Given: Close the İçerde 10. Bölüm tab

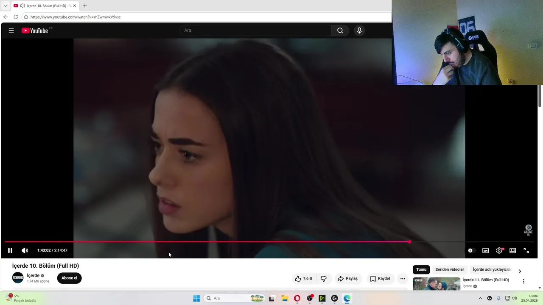Looking at the screenshot, I should pos(75,6).
